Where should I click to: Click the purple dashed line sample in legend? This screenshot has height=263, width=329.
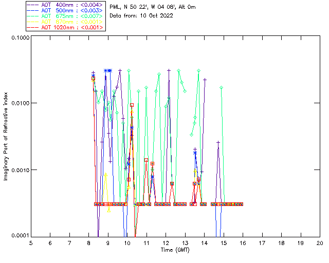[x=33, y=5]
